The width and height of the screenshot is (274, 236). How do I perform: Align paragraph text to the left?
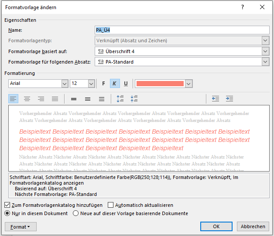[14, 99]
